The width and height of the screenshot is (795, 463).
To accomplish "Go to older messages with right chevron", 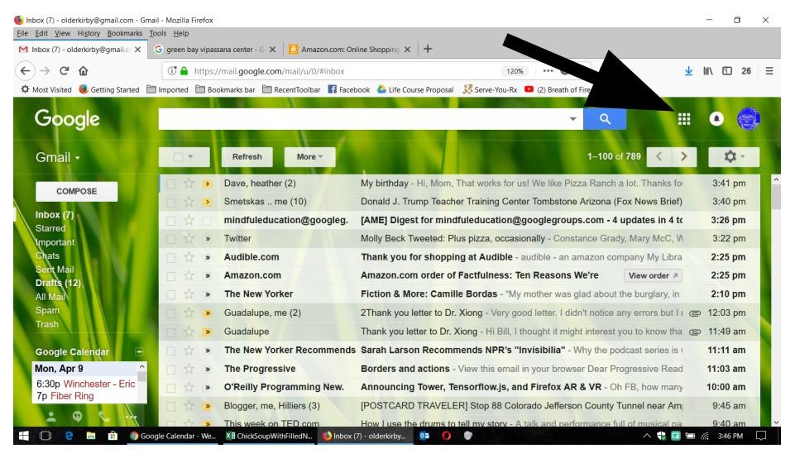I will pos(684,156).
